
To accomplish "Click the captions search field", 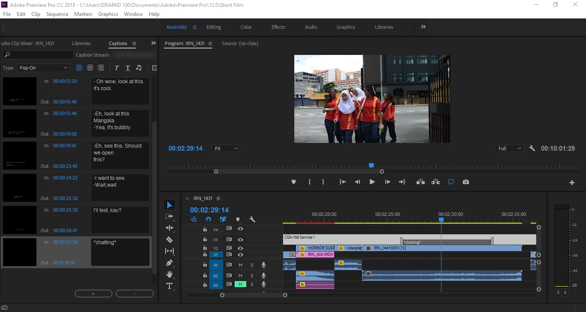I will (38, 55).
